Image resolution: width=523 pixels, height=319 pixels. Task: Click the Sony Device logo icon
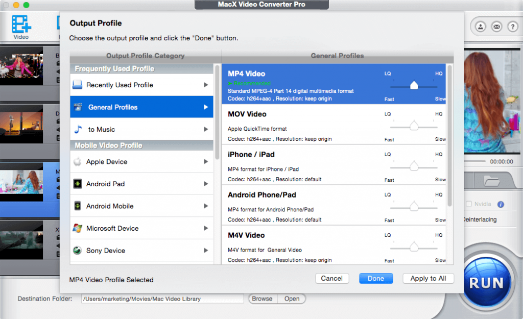click(78, 250)
